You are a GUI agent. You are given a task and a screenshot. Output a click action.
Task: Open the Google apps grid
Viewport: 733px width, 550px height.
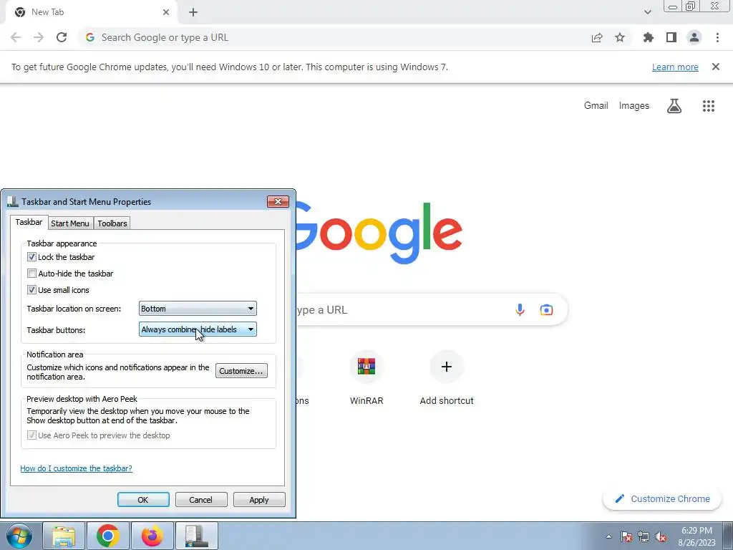click(709, 106)
